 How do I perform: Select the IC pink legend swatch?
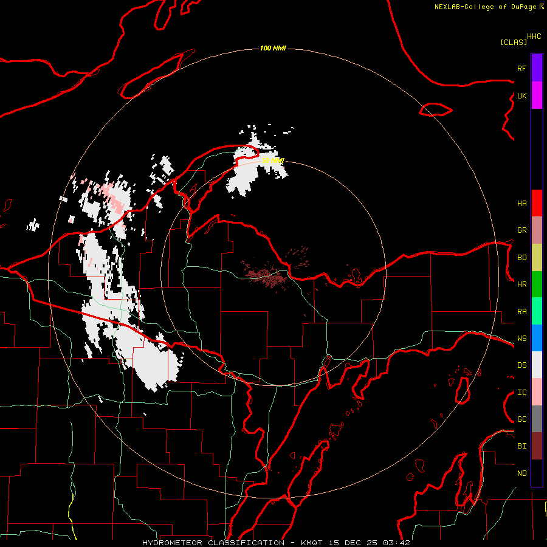click(x=537, y=392)
